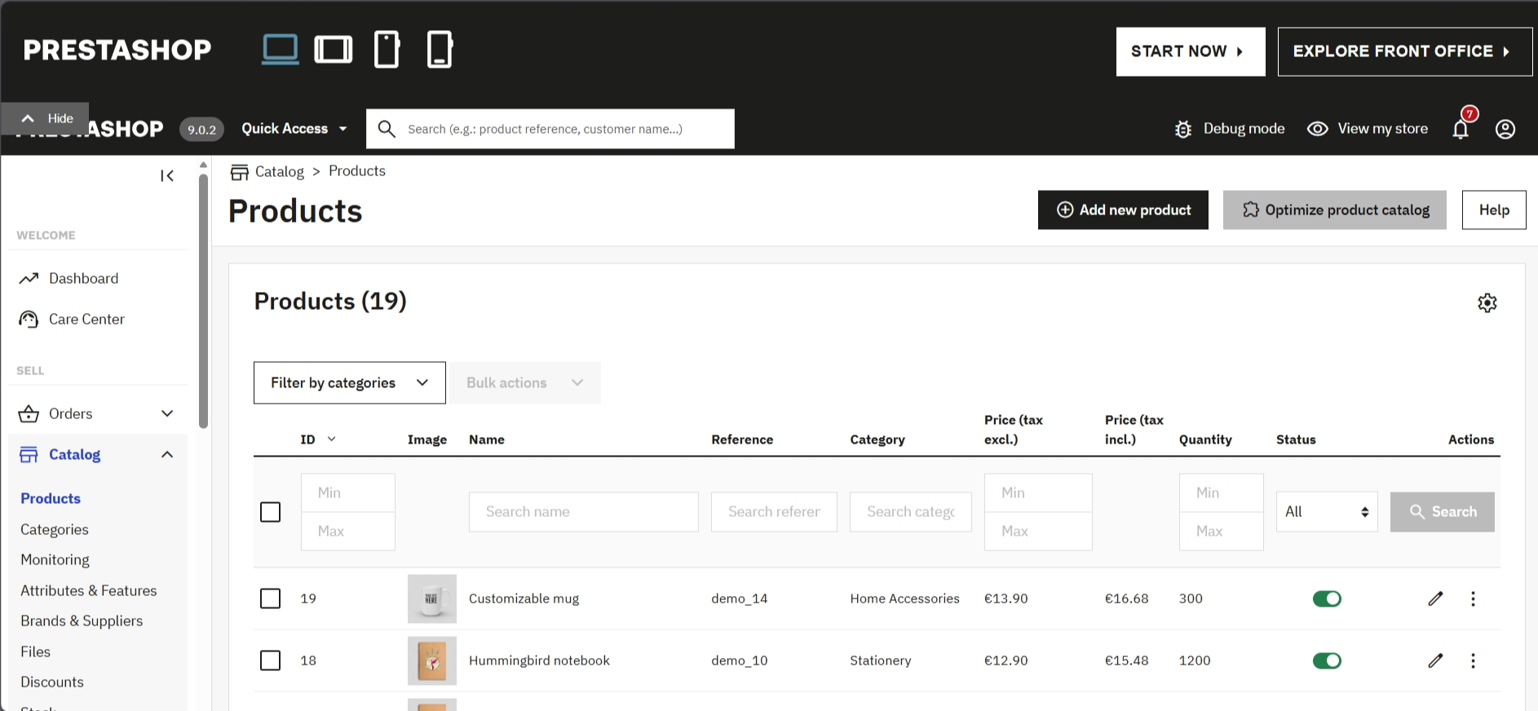Focus the Search name filter field
Screen dimensions: 1538x711
click(584, 512)
